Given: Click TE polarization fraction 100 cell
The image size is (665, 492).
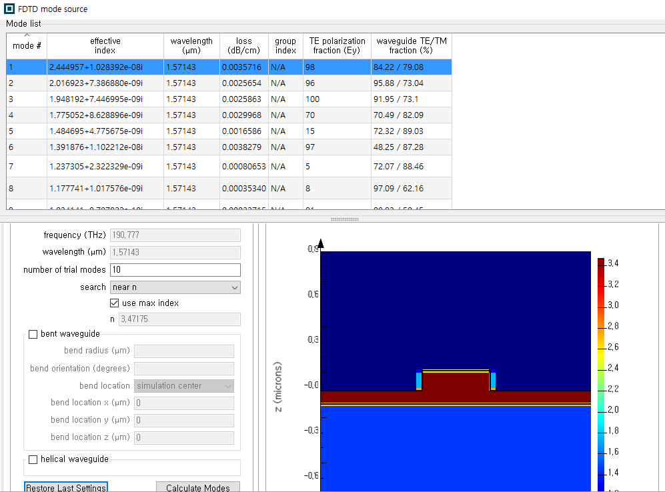Looking at the screenshot, I should click(x=337, y=99).
